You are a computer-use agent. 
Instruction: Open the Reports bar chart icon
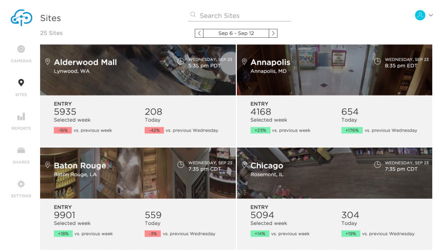click(21, 117)
